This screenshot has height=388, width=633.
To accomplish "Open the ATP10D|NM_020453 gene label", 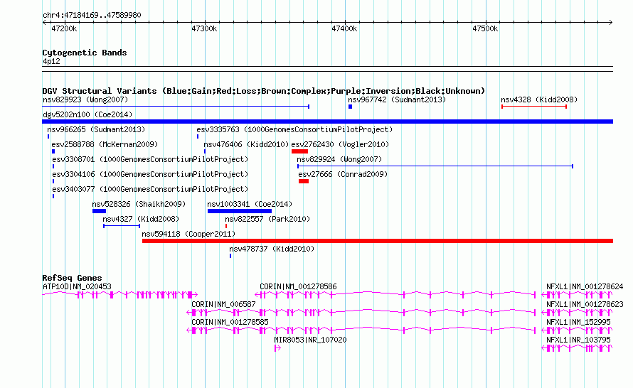I will [77, 287].
